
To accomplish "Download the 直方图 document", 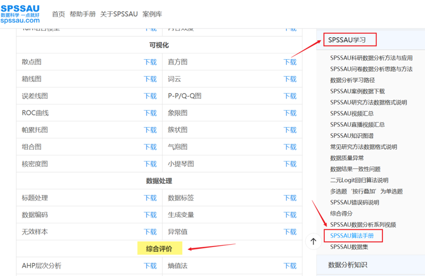I will (x=290, y=62).
